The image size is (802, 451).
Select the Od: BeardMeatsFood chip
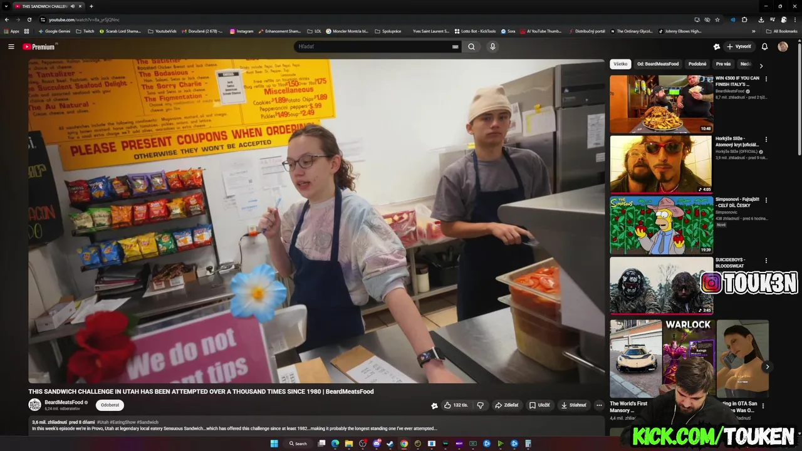coord(658,64)
